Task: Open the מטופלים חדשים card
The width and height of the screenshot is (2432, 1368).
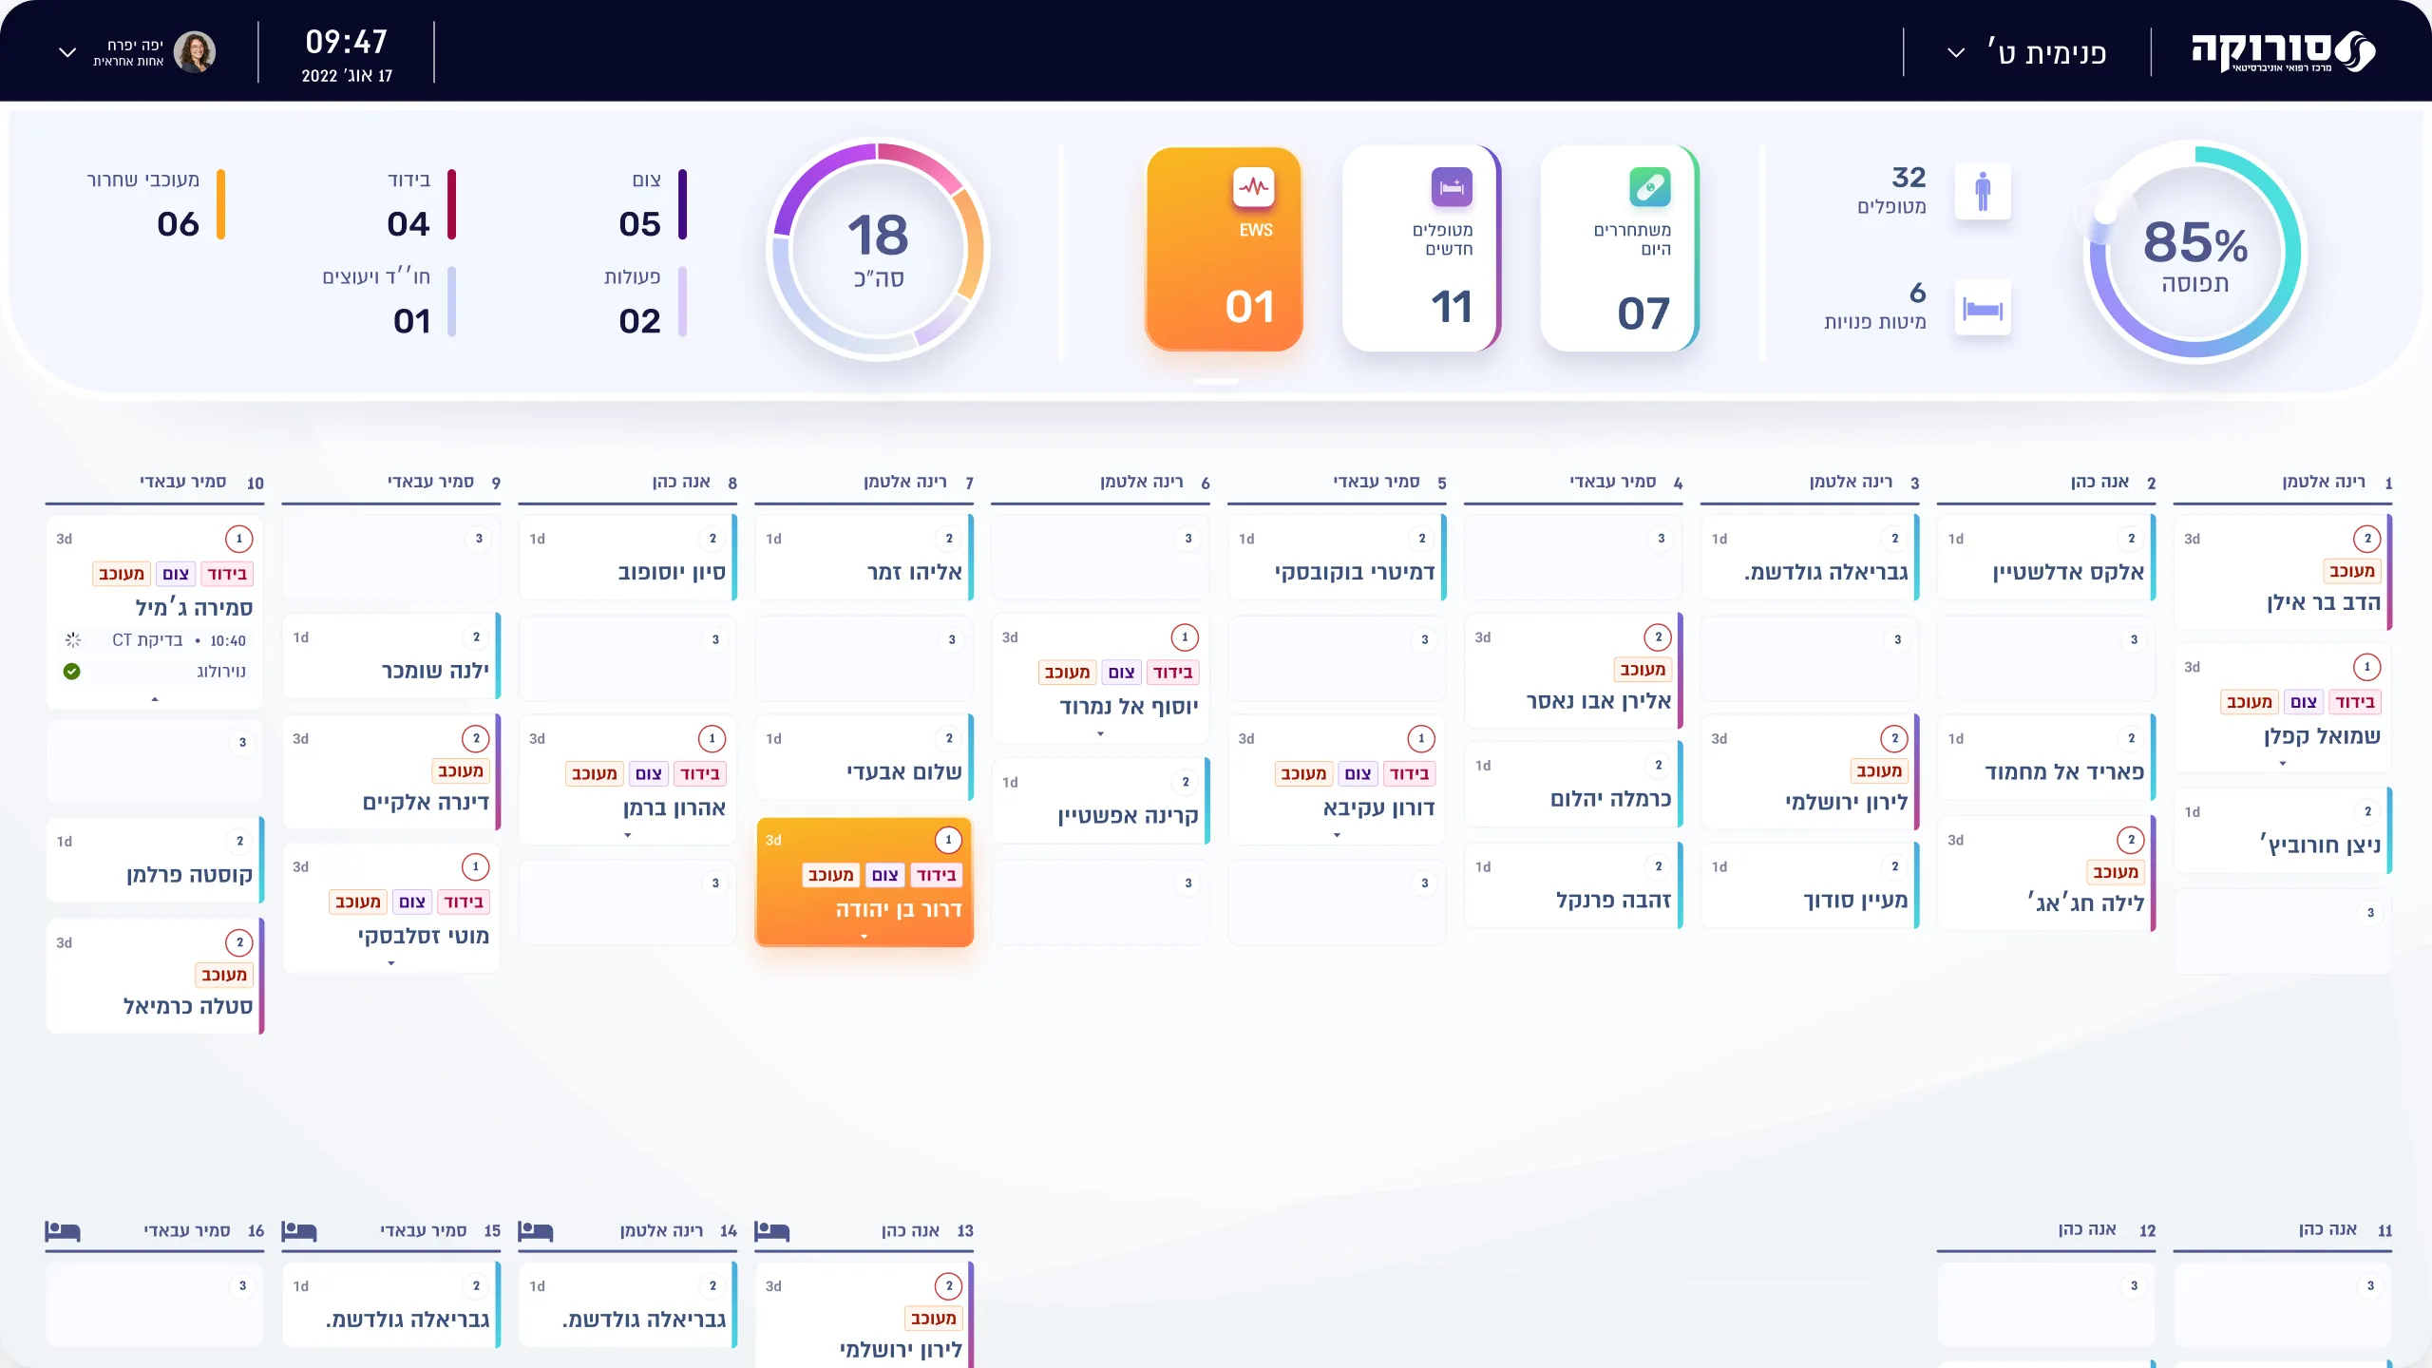Action: pos(1421,249)
